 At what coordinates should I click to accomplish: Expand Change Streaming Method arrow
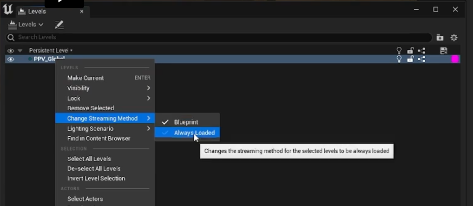tap(148, 119)
